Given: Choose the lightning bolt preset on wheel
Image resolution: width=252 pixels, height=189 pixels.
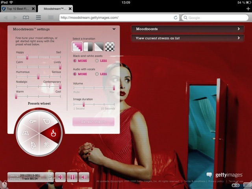Looking at the screenshot, I should [x=33, y=121].
